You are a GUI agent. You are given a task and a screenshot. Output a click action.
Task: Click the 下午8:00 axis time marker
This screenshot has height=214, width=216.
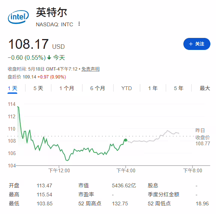tap(193, 170)
